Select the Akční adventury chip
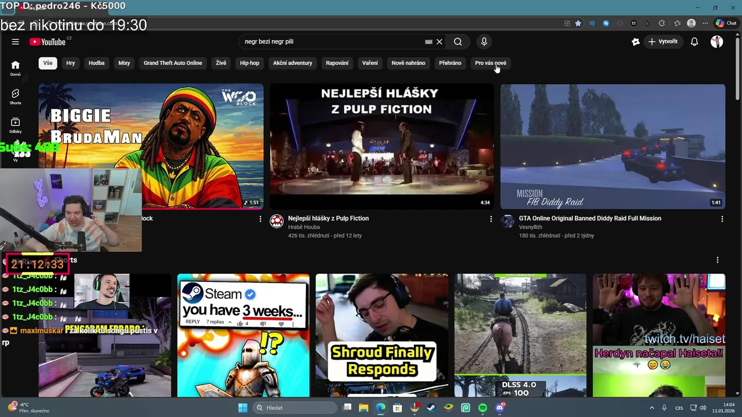The height and width of the screenshot is (417, 742). (293, 63)
